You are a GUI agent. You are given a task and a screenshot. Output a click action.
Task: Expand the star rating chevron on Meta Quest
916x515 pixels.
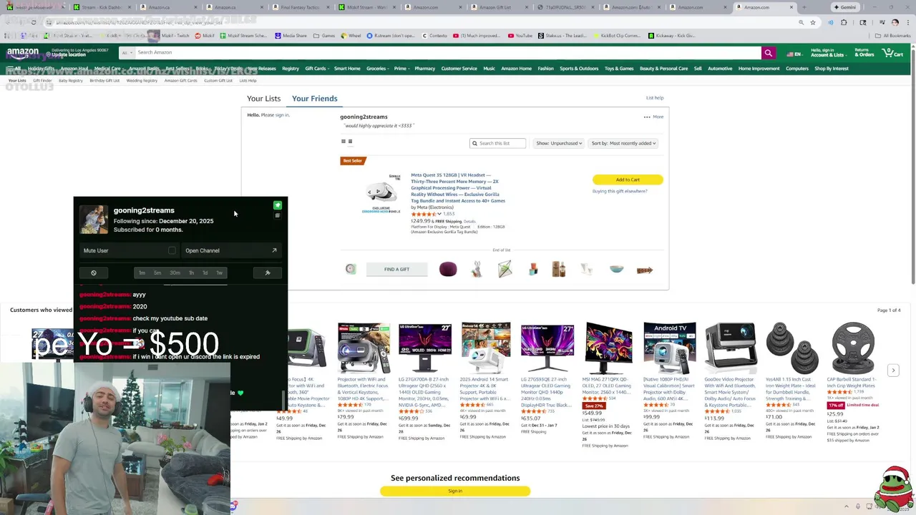[439, 214]
